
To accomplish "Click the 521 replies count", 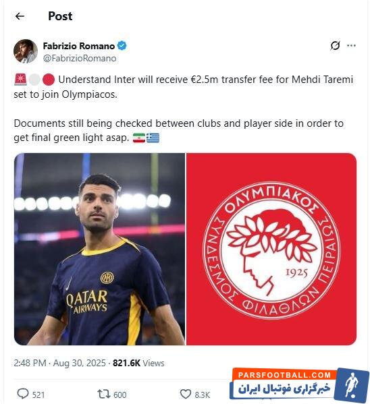I will [x=38, y=395].
